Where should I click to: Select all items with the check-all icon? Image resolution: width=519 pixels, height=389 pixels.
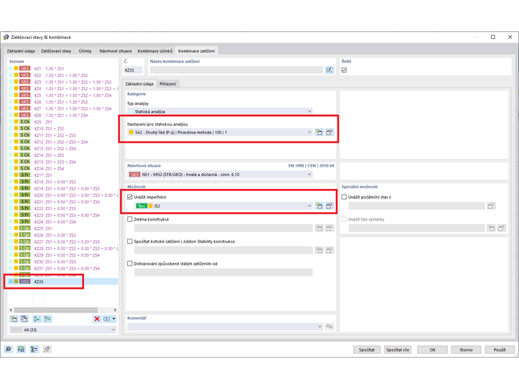37,319
